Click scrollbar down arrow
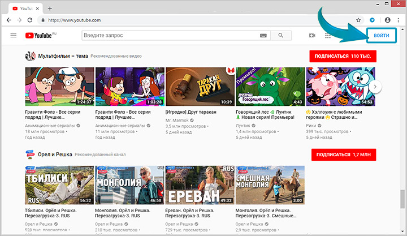The image size is (407, 236). pyautogui.click(x=402, y=231)
